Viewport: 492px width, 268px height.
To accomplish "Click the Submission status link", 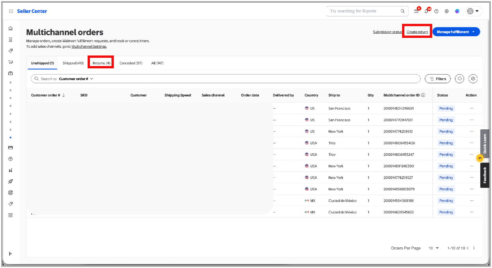I will coord(387,32).
